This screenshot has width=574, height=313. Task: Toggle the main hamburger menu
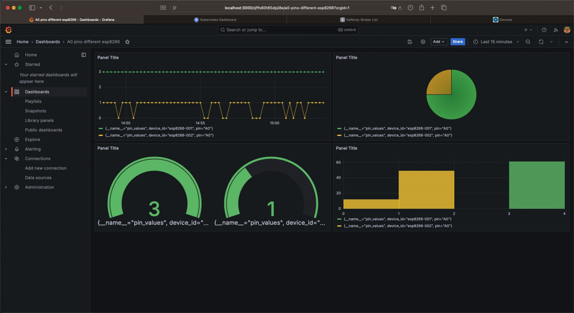pyautogui.click(x=8, y=42)
